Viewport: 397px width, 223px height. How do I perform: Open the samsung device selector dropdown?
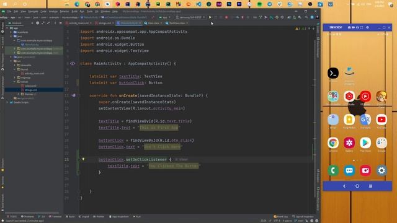tap(190, 17)
